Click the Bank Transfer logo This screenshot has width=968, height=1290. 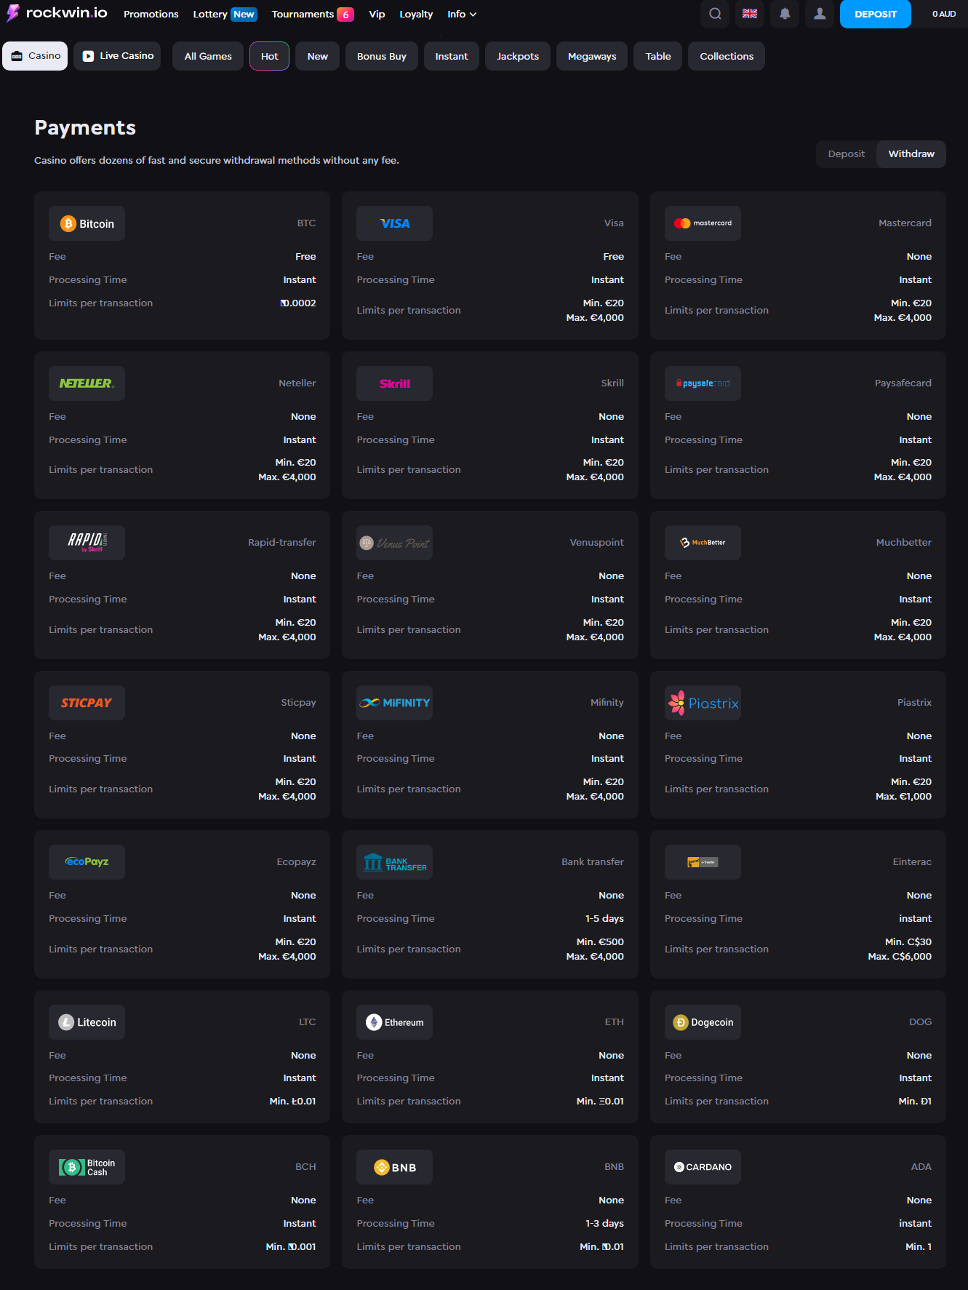pyautogui.click(x=394, y=862)
